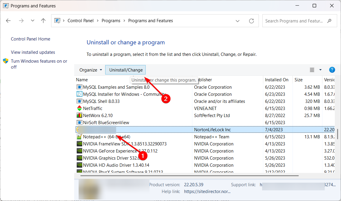This screenshot has width=341, height=201.
Task: Select NetTraffic program name
Action: coord(92,108)
